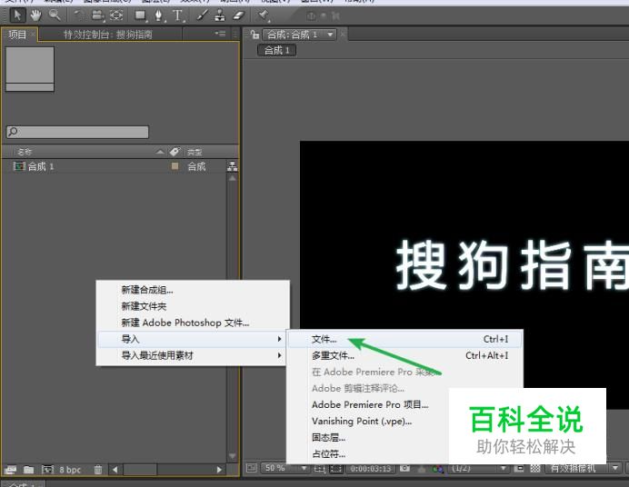Viewport: 629px width, 487px height.
Task: Click the label tag column icon
Action: 175,152
